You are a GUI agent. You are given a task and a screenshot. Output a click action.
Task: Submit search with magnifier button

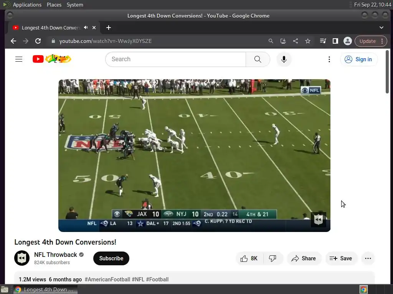pos(258,59)
